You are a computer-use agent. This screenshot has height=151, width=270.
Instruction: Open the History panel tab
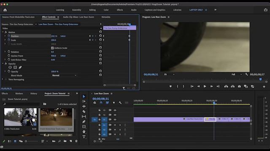(x=34, y=94)
